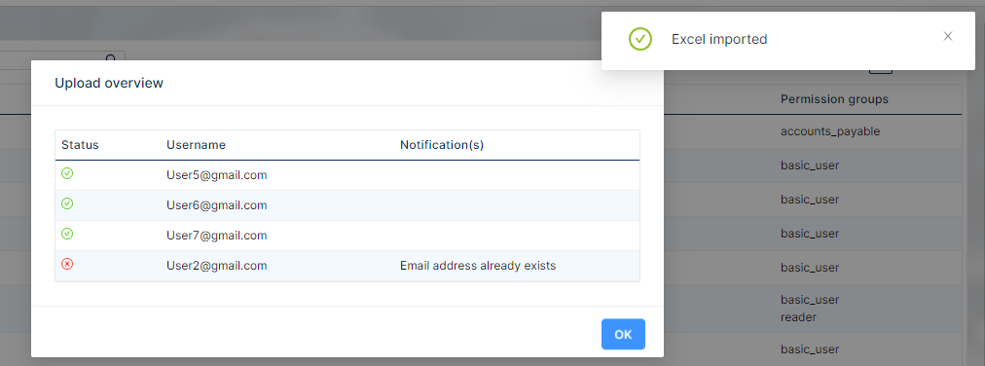Click the accounts_payable permission group entry
The width and height of the screenshot is (985, 366).
[x=830, y=131]
